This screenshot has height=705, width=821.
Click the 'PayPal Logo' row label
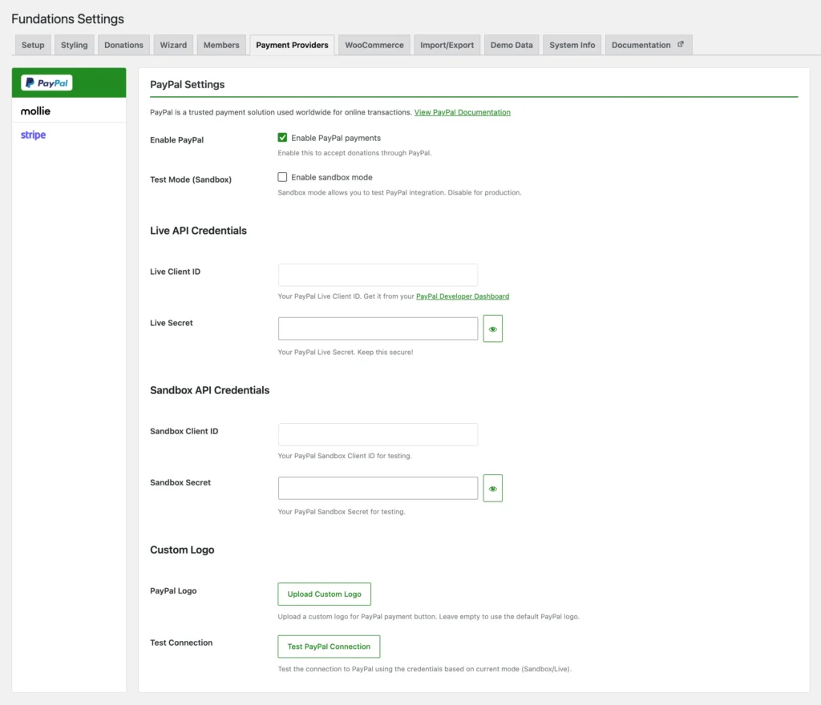tap(173, 591)
